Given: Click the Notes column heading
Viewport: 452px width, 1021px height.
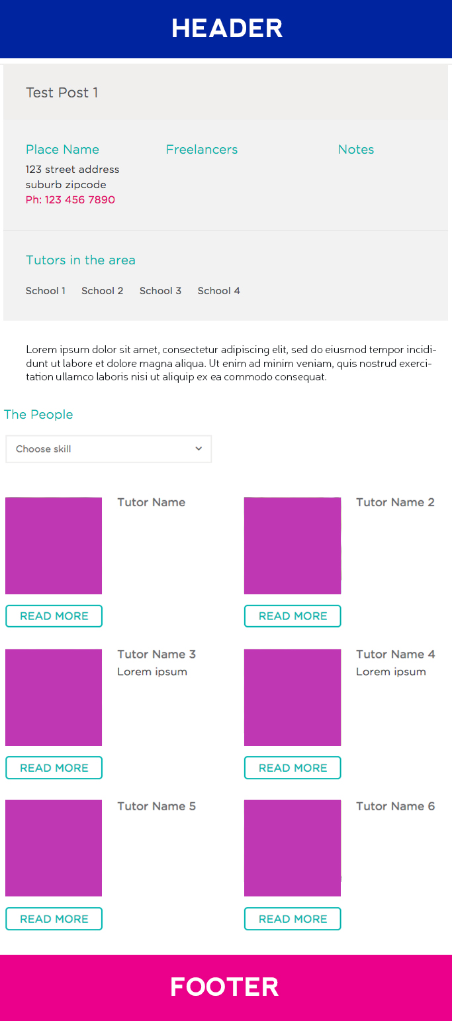Looking at the screenshot, I should [356, 150].
